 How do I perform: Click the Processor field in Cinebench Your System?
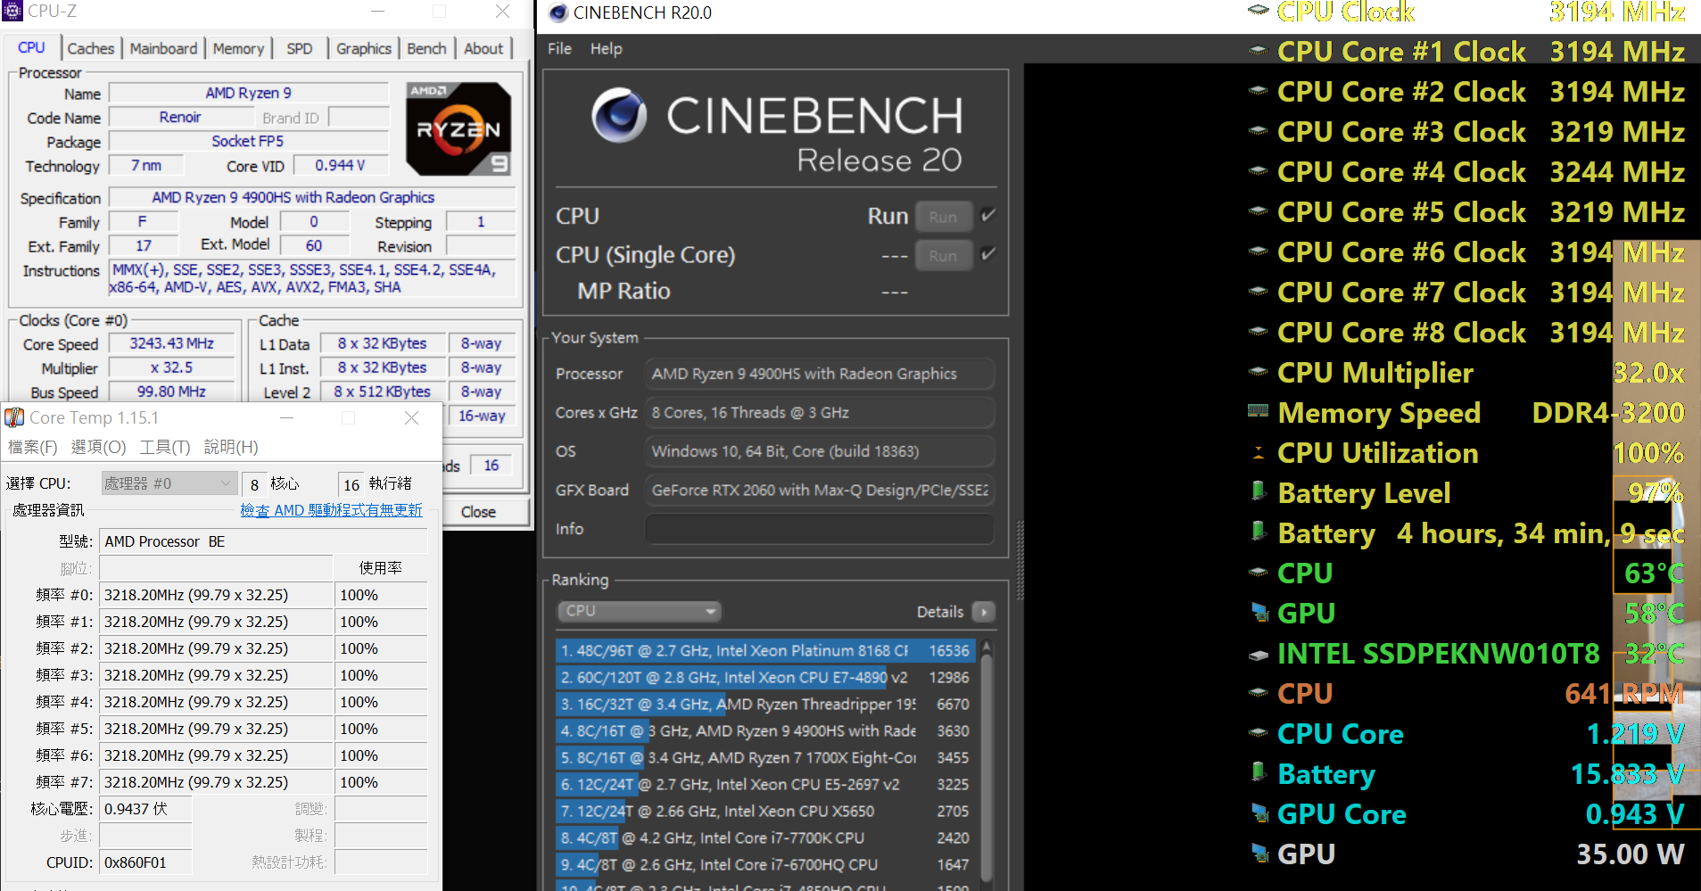819,374
